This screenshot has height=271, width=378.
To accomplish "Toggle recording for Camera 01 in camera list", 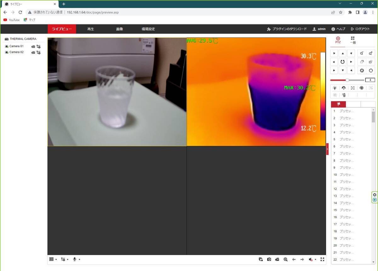I will 33,47.
